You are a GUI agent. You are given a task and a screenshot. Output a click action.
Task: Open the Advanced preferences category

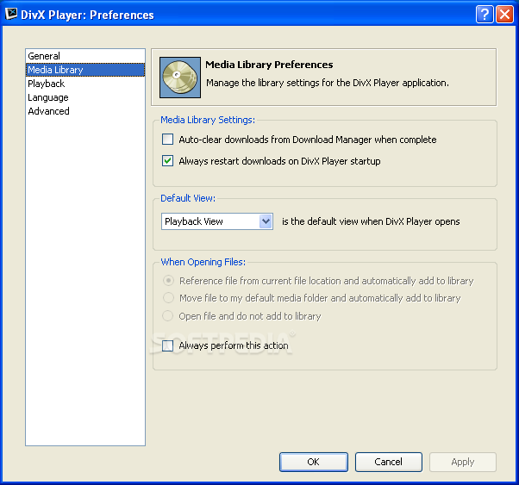[x=85, y=111]
